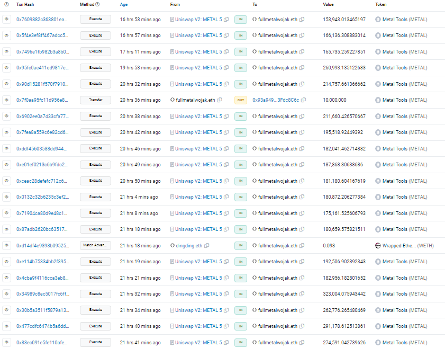Select the value 323,004.075943442

(344, 294)
